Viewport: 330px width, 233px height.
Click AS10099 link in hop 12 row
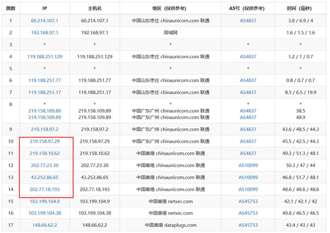point(248,165)
